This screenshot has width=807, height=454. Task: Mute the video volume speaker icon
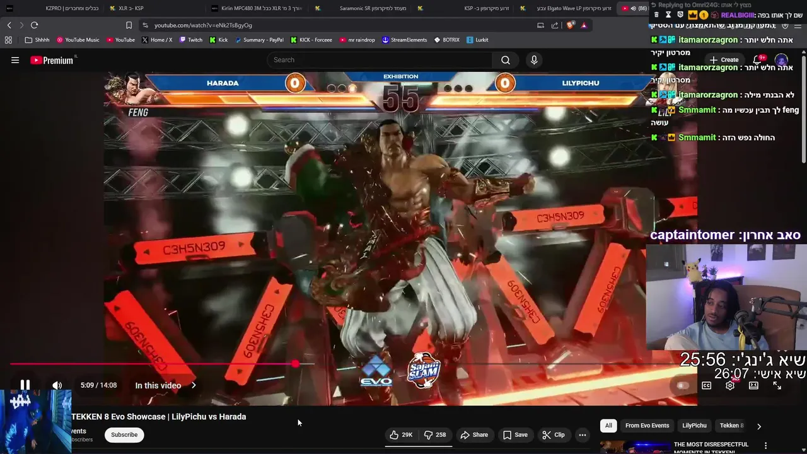[57, 385]
